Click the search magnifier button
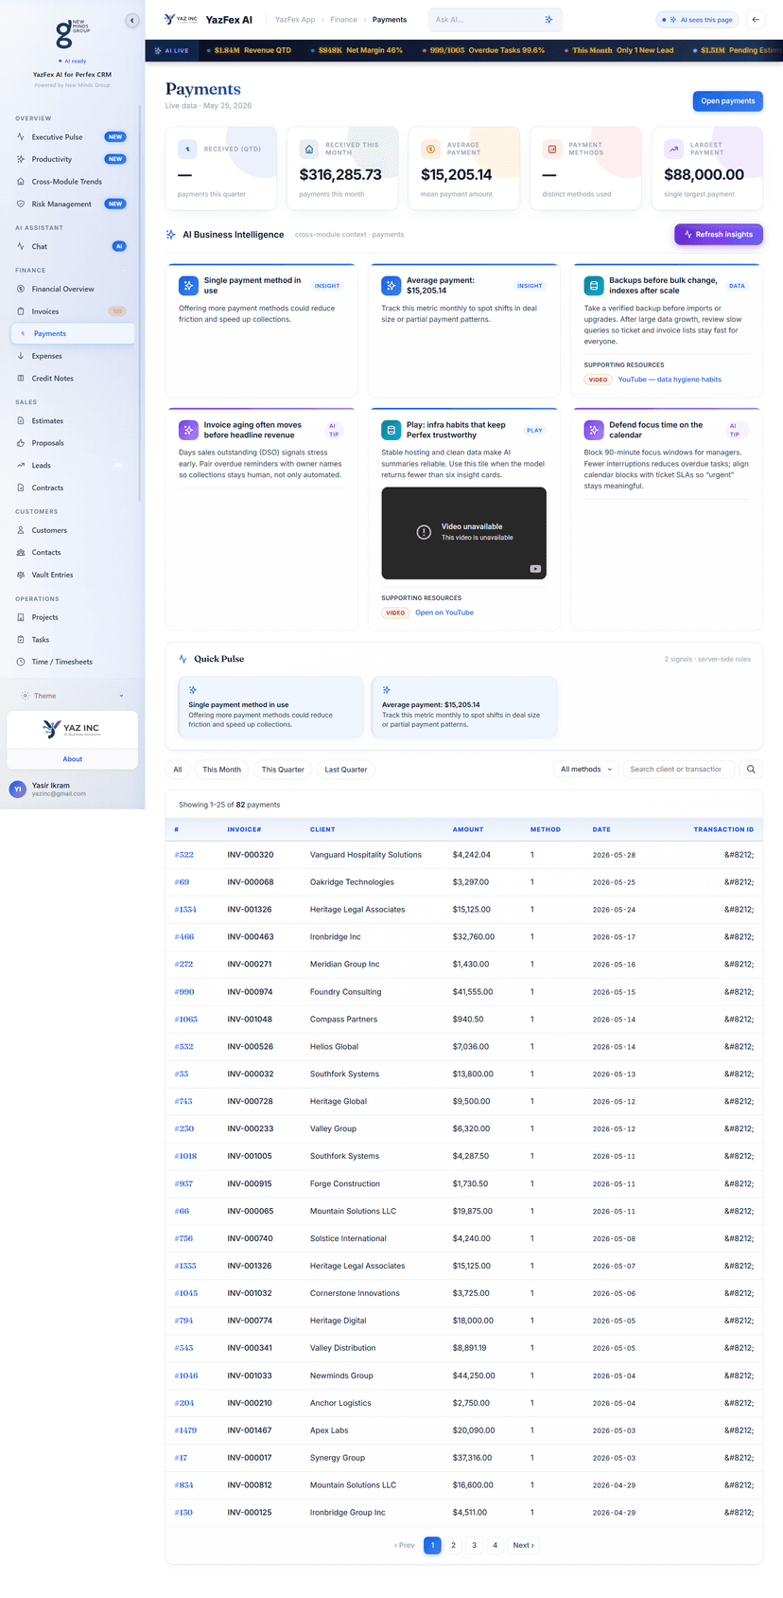Viewport: 783px width, 1598px height. point(751,770)
